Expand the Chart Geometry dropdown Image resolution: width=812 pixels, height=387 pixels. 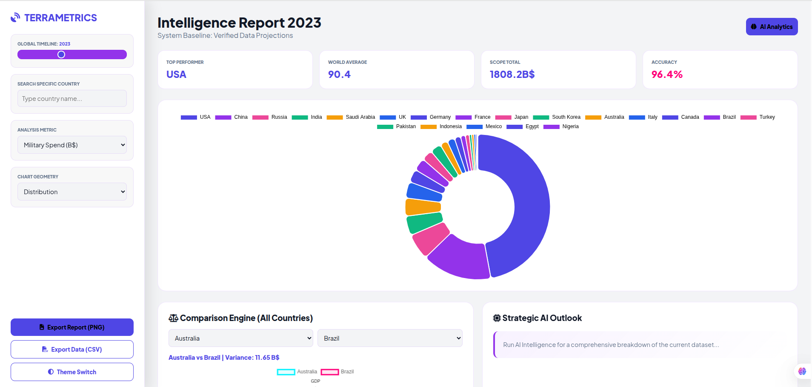[72, 192]
